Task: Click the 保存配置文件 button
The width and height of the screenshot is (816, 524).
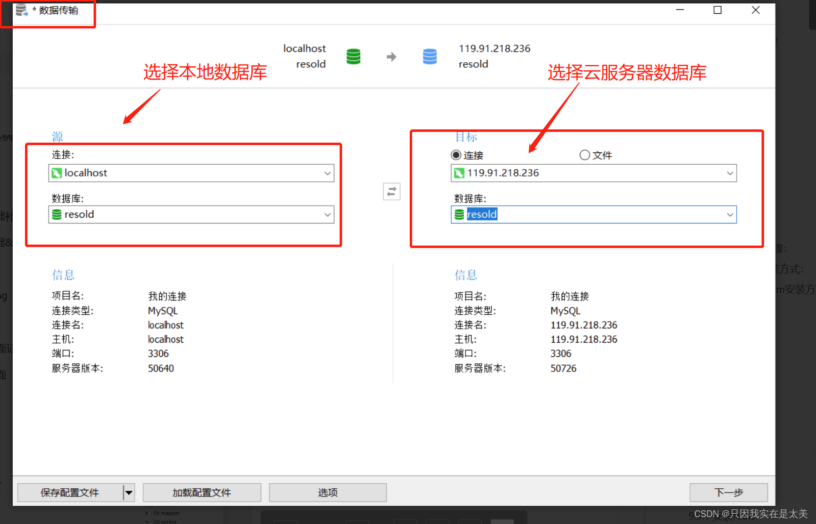Action: pos(70,493)
